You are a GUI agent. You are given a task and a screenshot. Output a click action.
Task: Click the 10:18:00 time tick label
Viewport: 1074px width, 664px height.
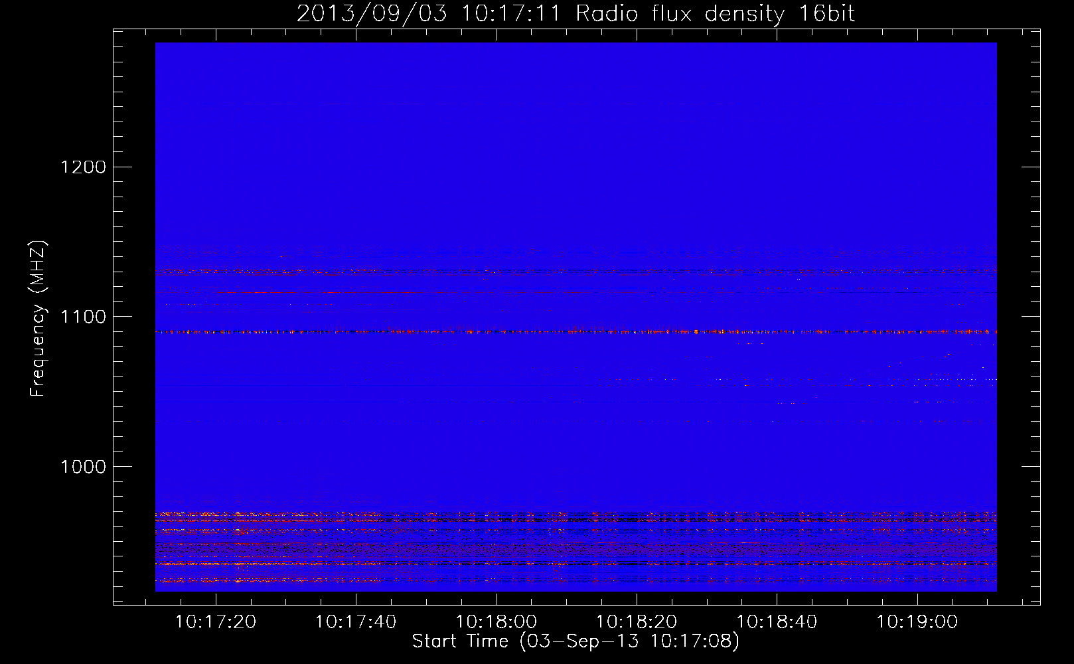click(x=497, y=622)
